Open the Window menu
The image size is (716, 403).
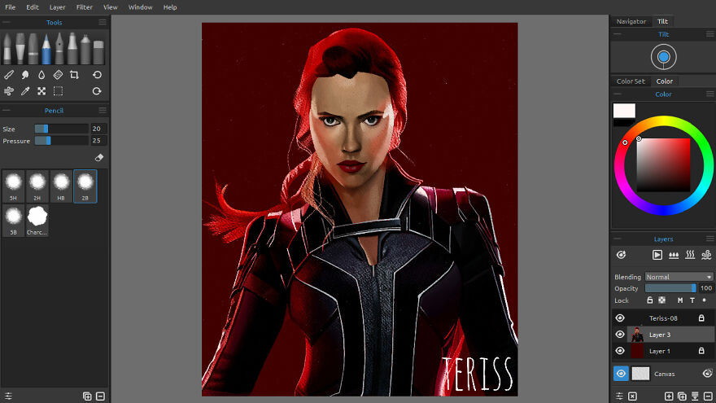(x=140, y=7)
